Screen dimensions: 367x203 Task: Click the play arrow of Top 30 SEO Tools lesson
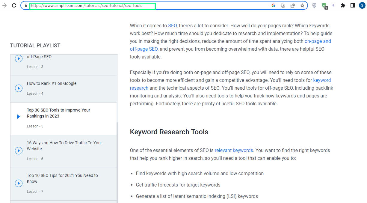click(x=19, y=117)
